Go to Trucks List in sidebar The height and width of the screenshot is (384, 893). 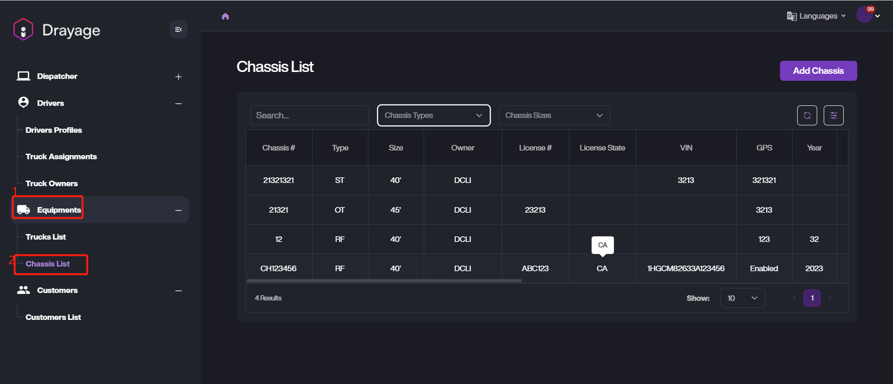click(x=46, y=237)
